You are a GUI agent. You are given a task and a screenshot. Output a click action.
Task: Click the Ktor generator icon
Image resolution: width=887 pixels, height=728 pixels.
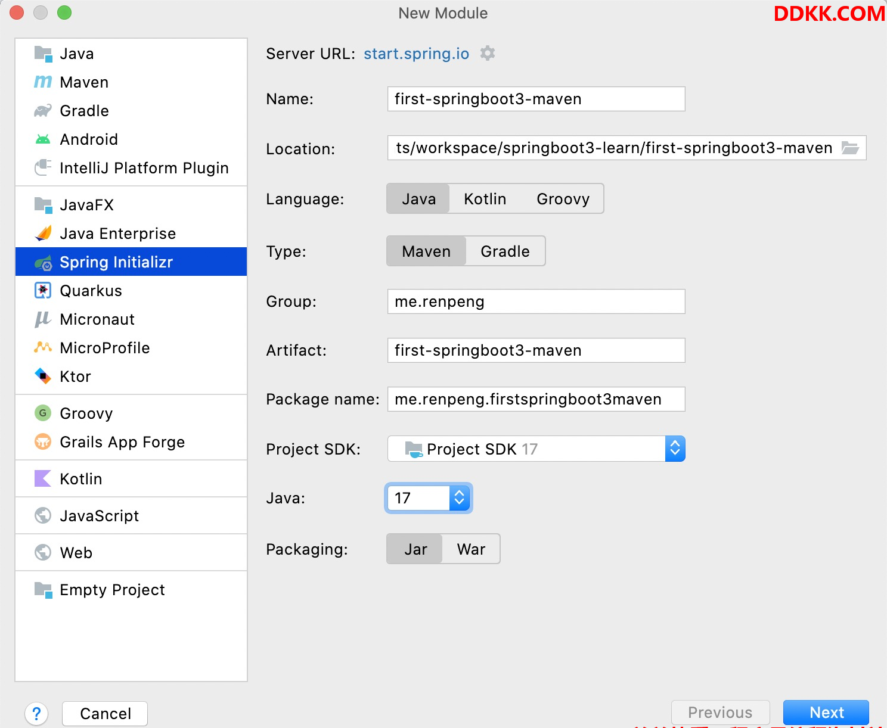pyautogui.click(x=42, y=376)
